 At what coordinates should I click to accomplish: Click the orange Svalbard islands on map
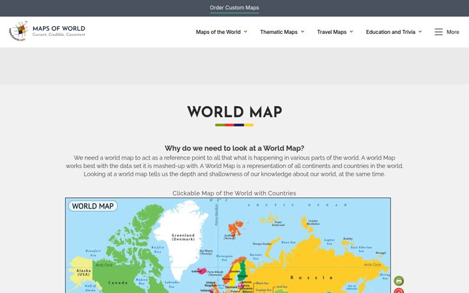click(235, 228)
